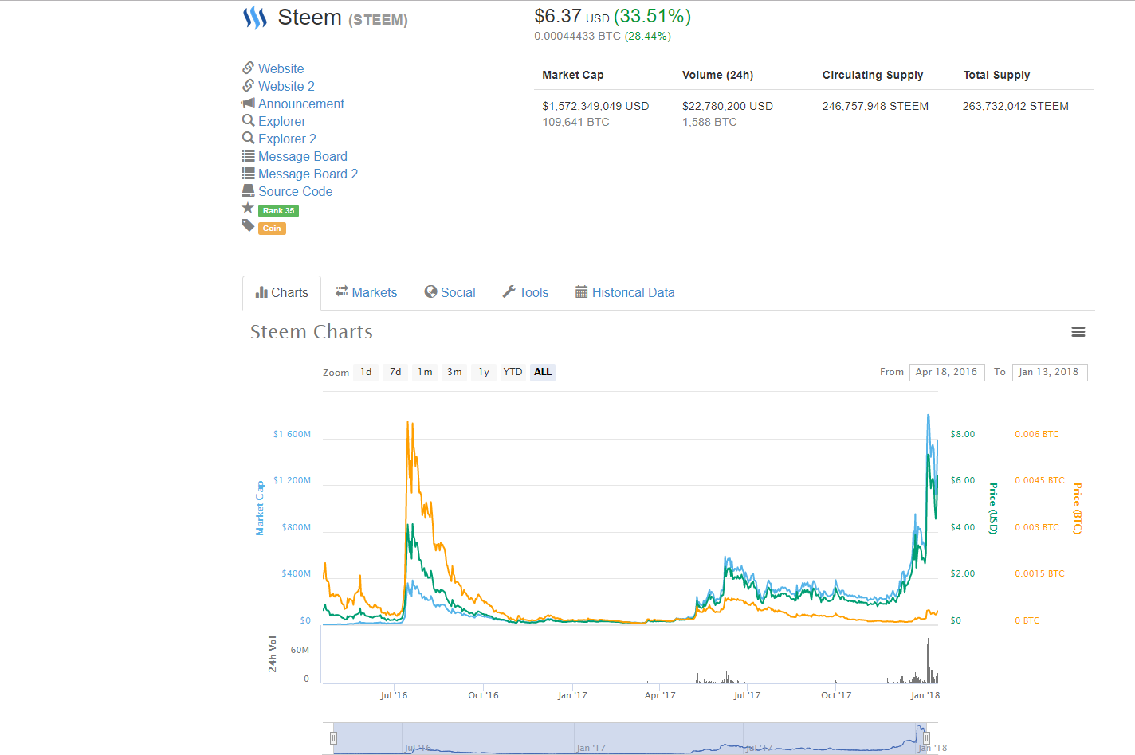Click the Price (BTC) axis title

[x=1077, y=508]
